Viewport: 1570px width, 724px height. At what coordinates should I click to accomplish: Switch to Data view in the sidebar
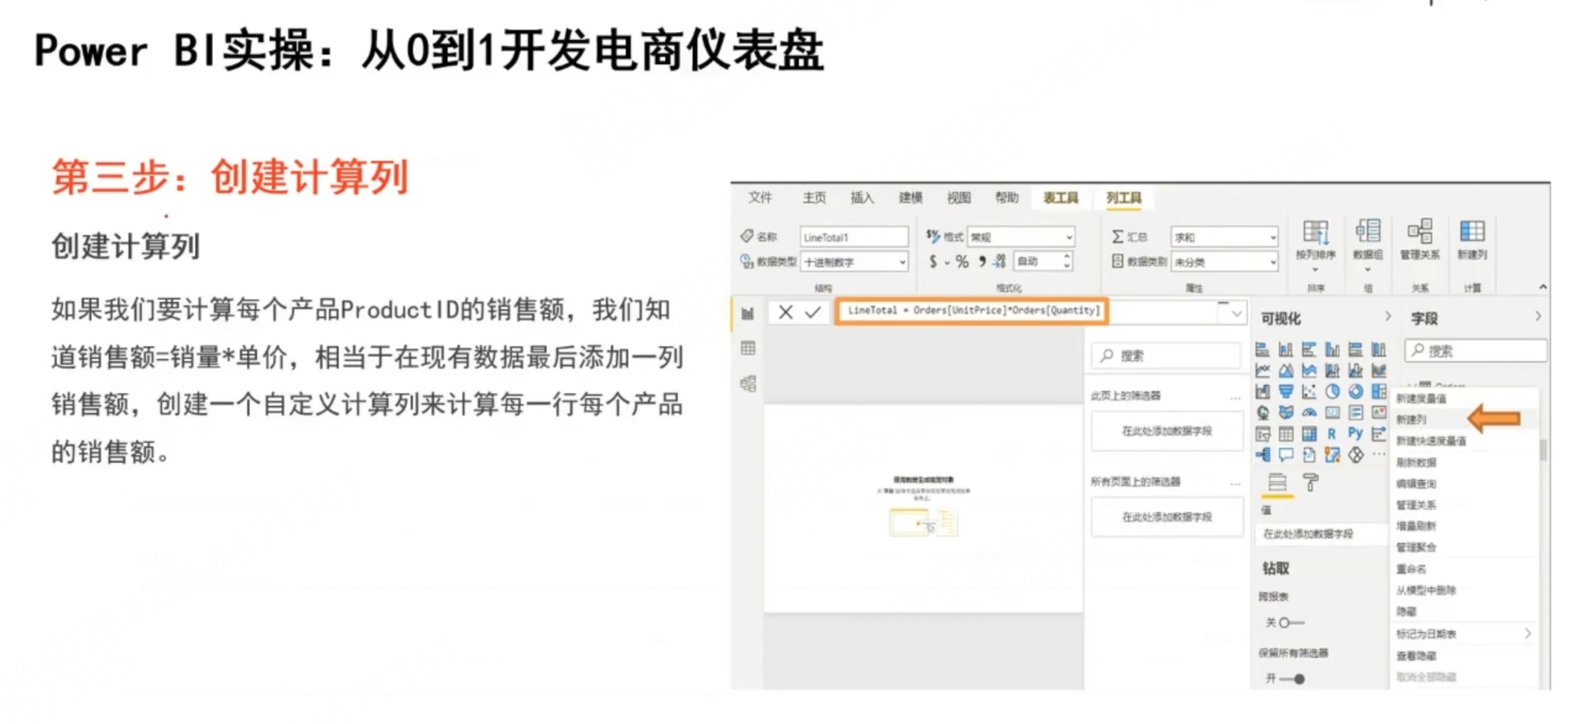(748, 349)
